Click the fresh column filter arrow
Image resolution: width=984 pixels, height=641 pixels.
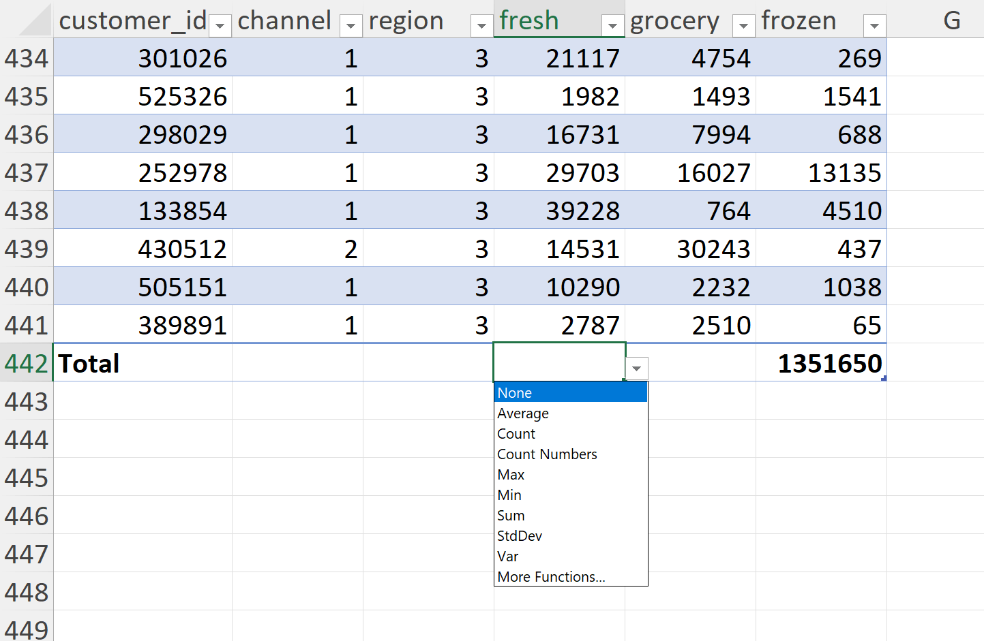612,25
